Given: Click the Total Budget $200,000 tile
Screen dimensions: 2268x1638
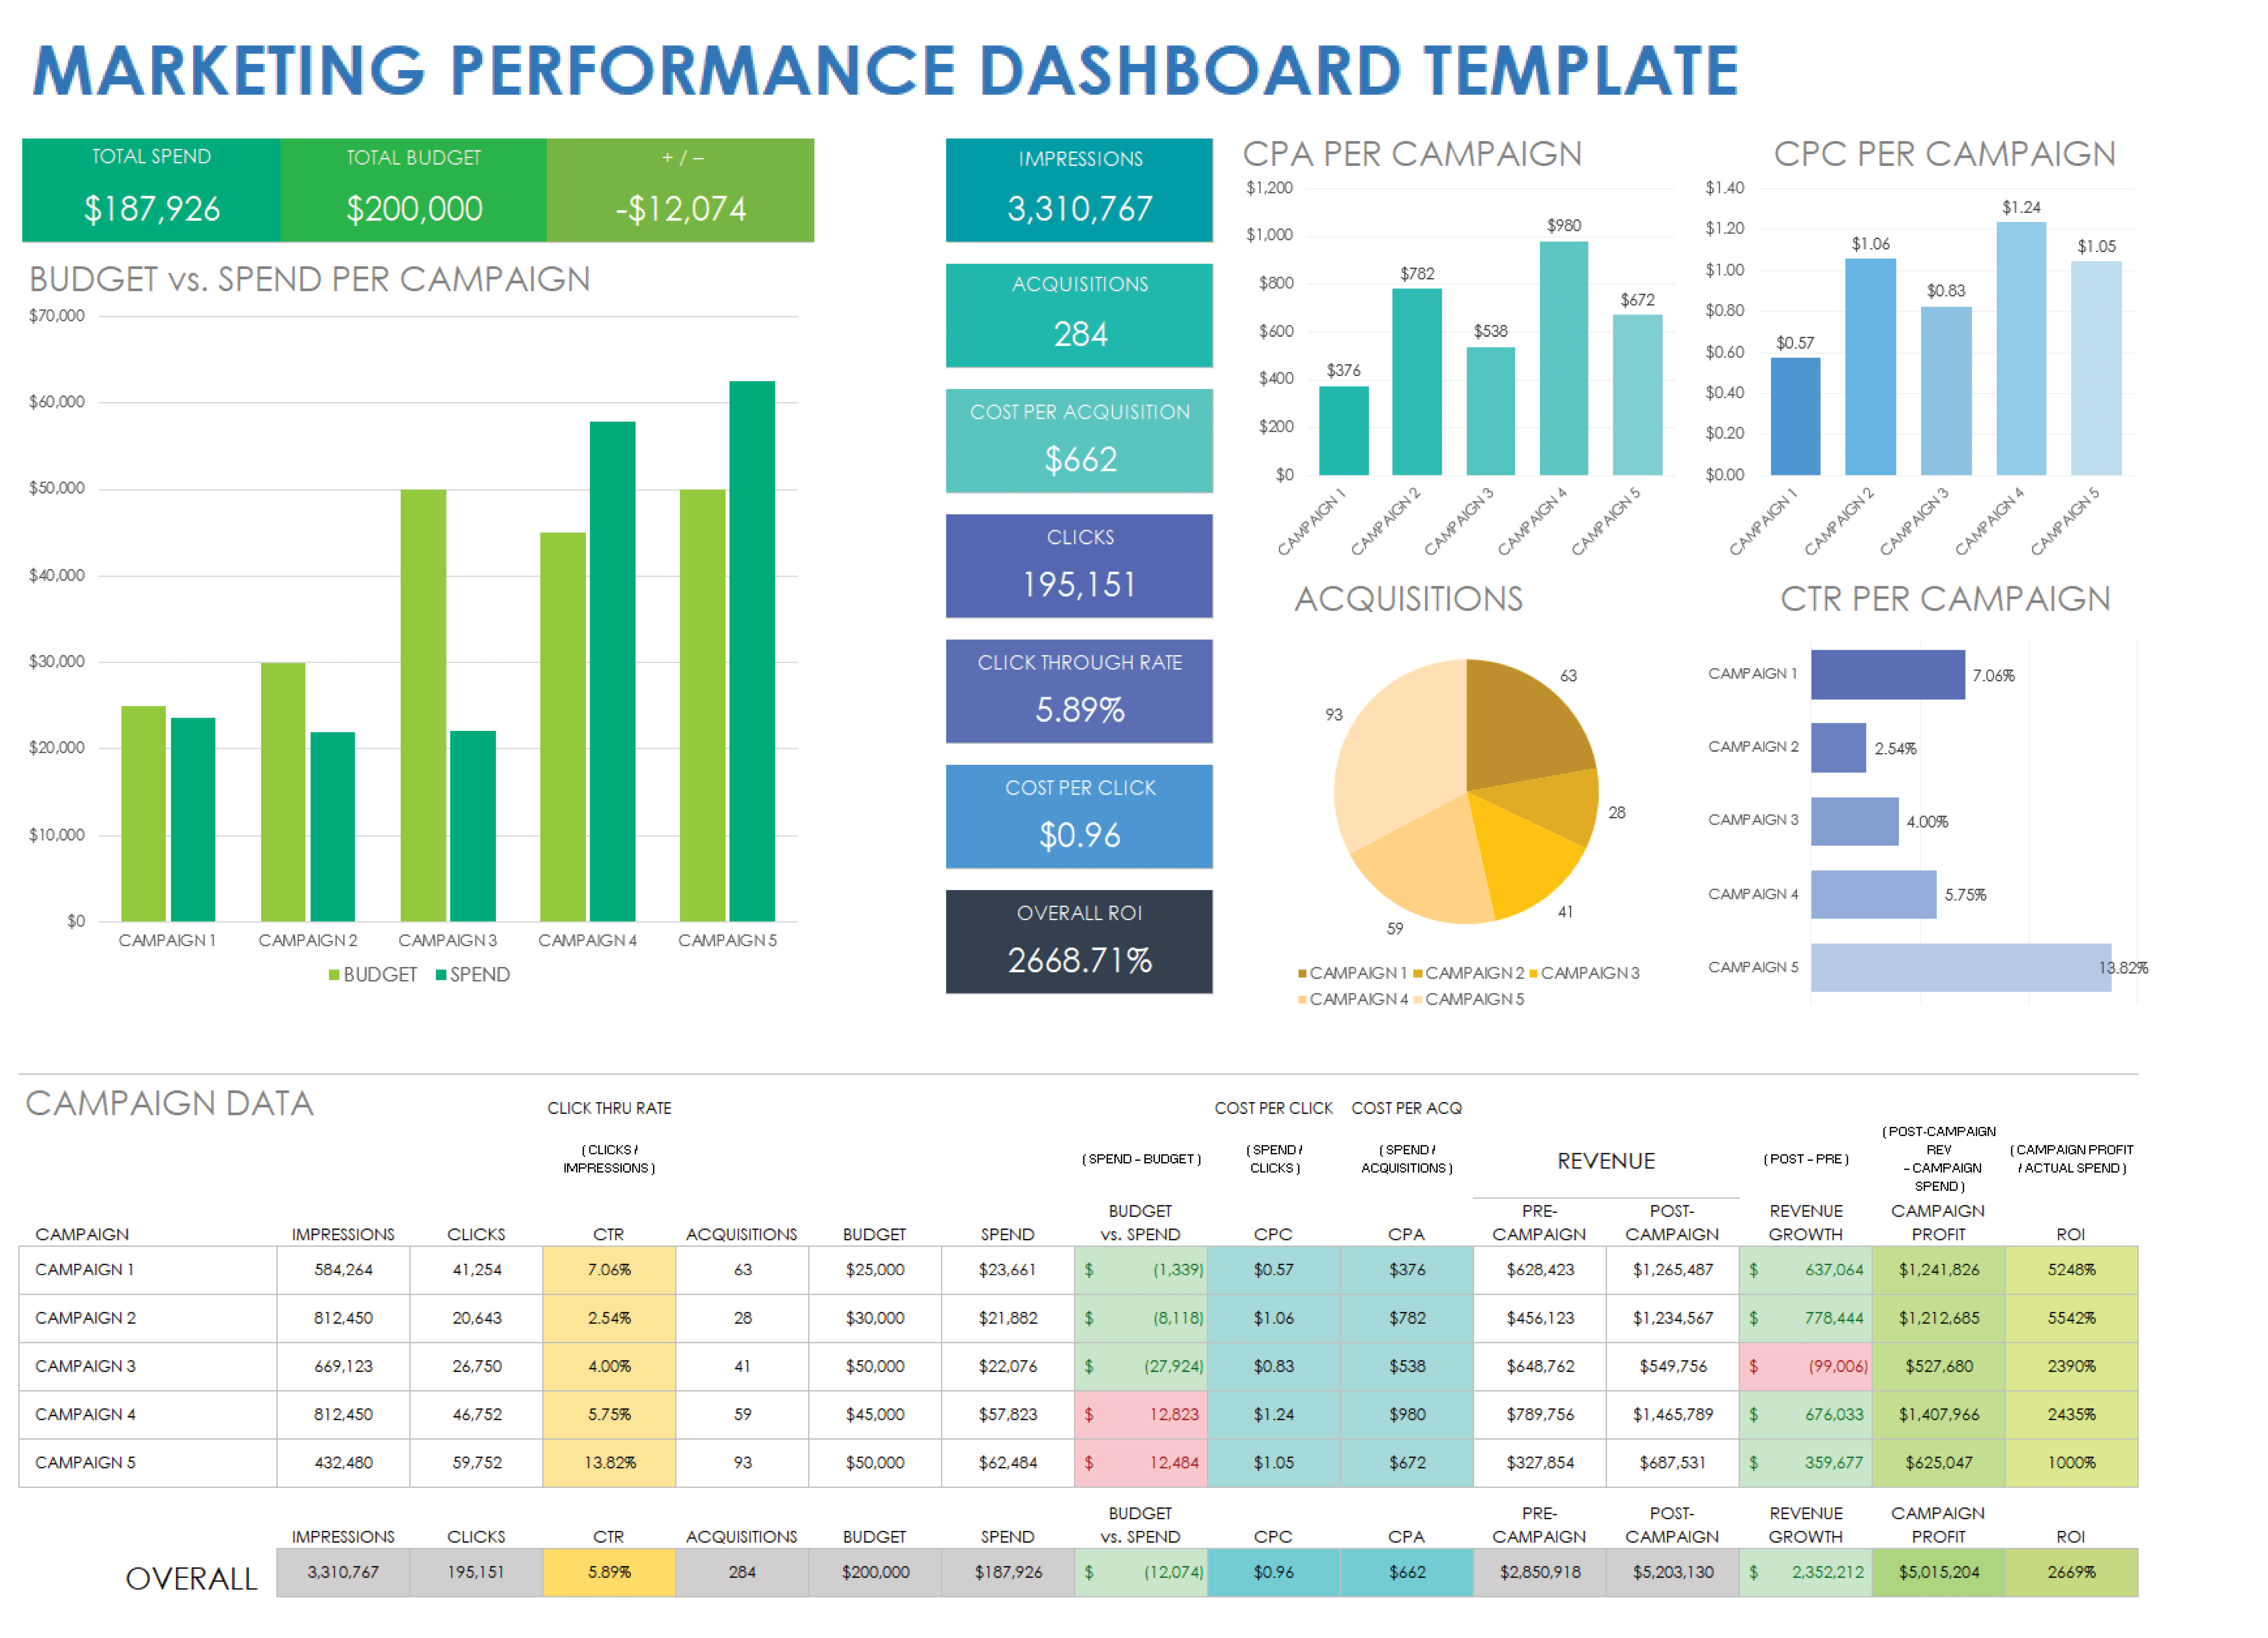Looking at the screenshot, I should [x=414, y=190].
